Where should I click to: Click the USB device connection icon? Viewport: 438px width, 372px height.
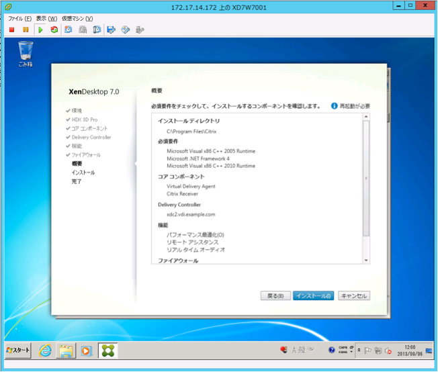(140, 30)
